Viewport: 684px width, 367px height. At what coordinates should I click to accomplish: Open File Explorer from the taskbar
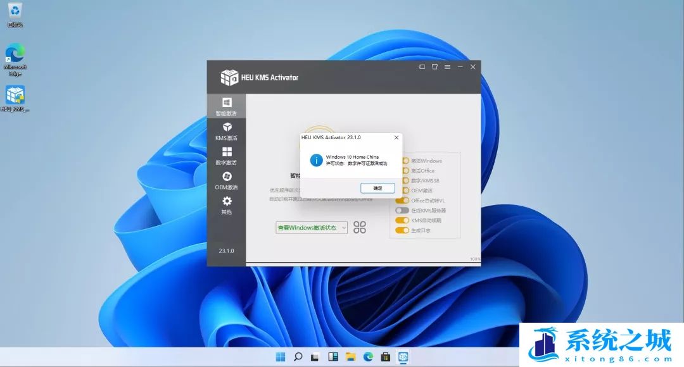[x=350, y=358]
